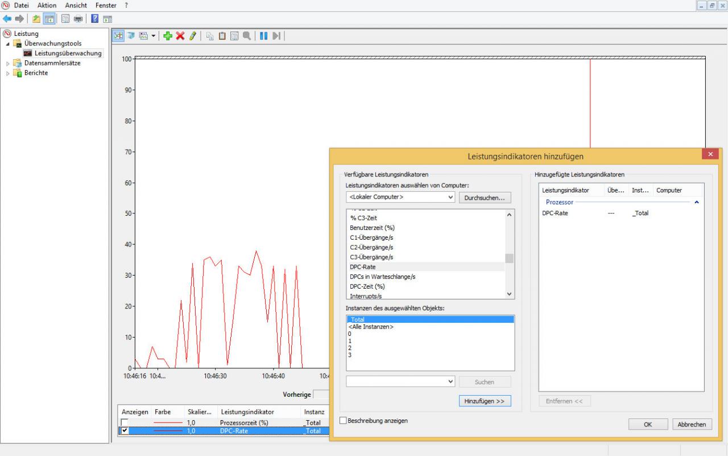The image size is (728, 456).
Task: Click the highlight pen icon
Action: point(193,36)
